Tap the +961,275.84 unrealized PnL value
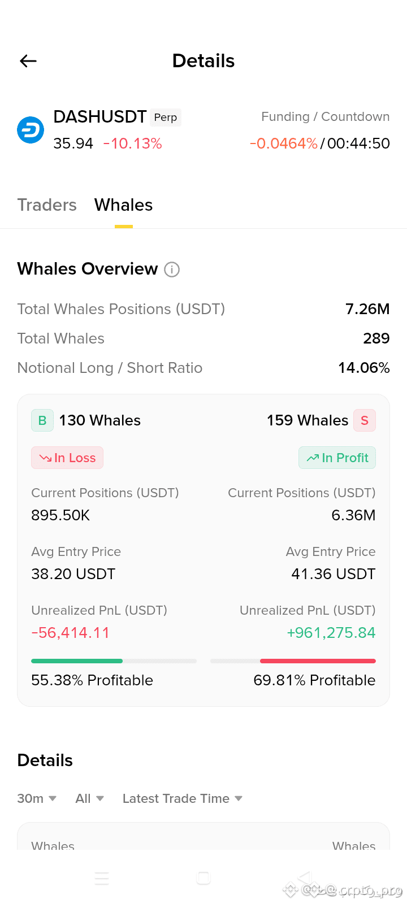 coord(331,633)
